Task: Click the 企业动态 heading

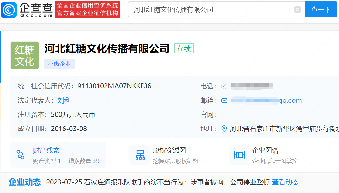Action: [x=25, y=182]
